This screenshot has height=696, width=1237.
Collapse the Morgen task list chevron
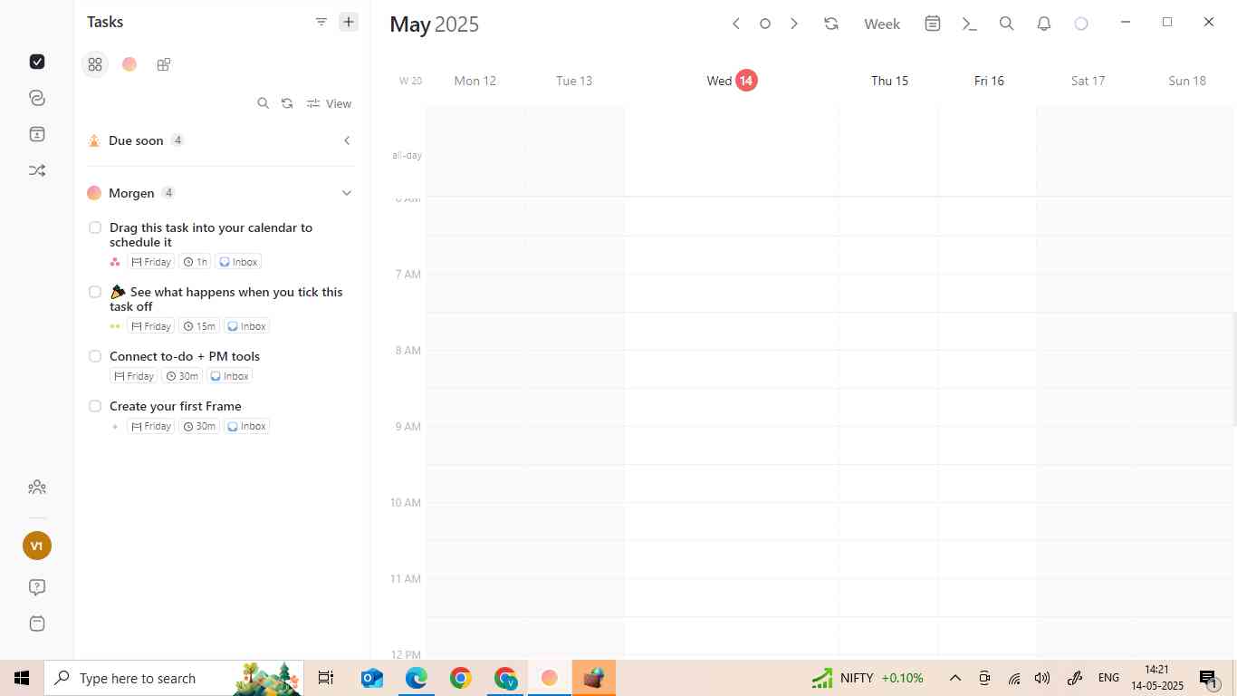[x=347, y=193]
